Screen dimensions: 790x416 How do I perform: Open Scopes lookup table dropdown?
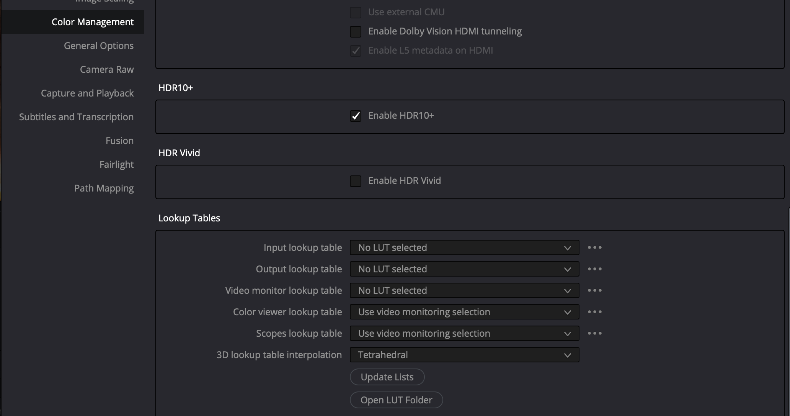point(464,334)
